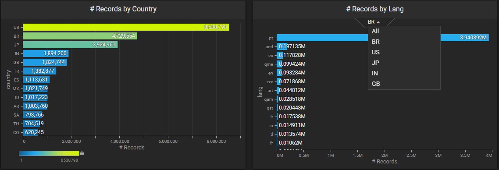
Task: Select the IN bar with 1,894,200 records
Action: pyautogui.click(x=46, y=53)
